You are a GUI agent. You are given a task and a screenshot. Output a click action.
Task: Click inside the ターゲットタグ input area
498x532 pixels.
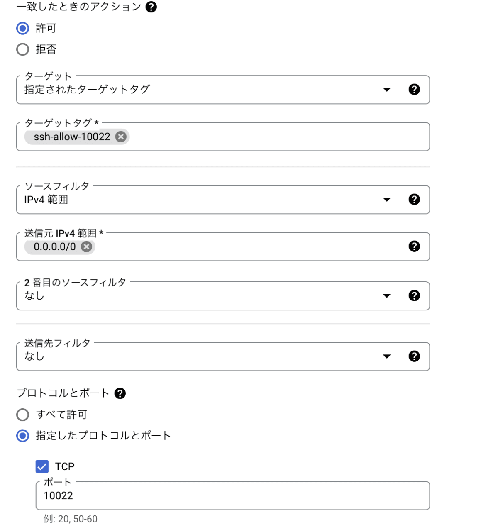point(278,137)
